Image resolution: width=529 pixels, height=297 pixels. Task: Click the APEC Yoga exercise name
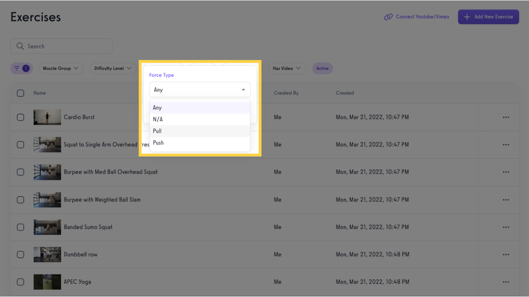click(77, 282)
